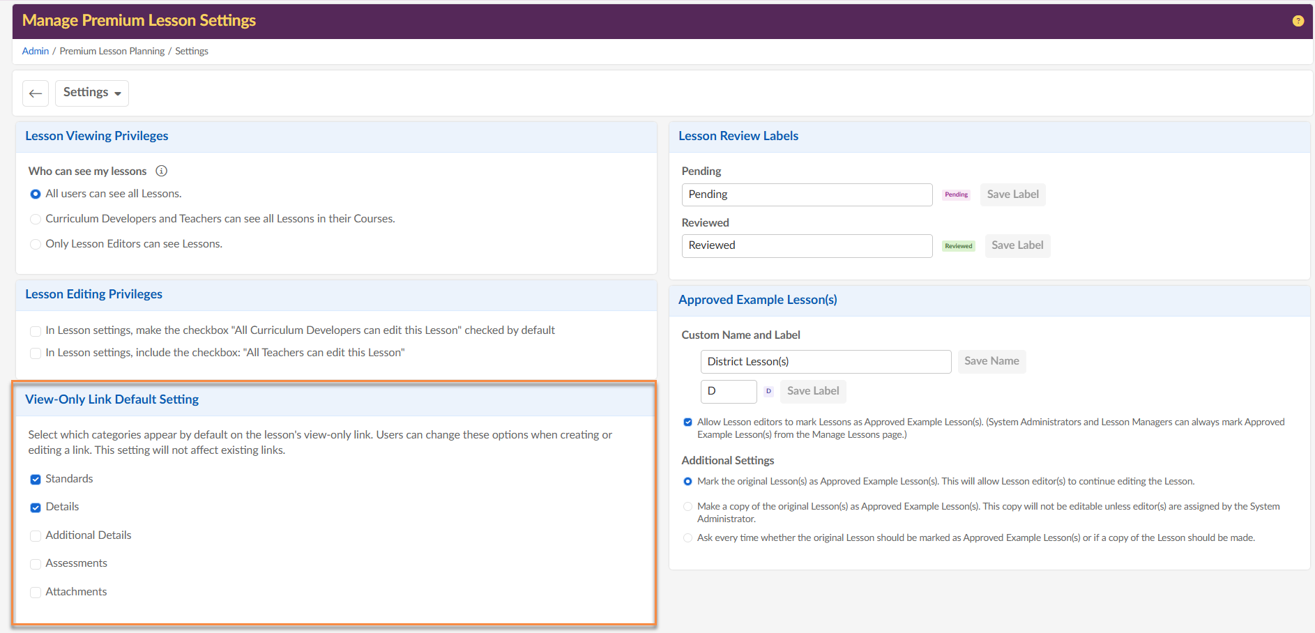1315x633 pixels.
Task: Enable All Teachers can edit this Lesson checkbox
Action: coord(36,353)
